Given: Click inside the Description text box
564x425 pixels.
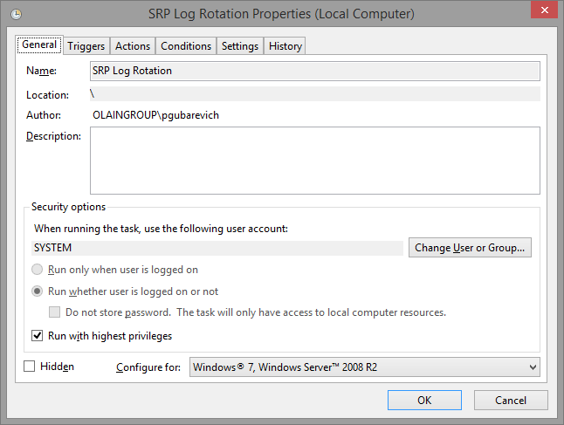Looking at the screenshot, I should (x=314, y=160).
